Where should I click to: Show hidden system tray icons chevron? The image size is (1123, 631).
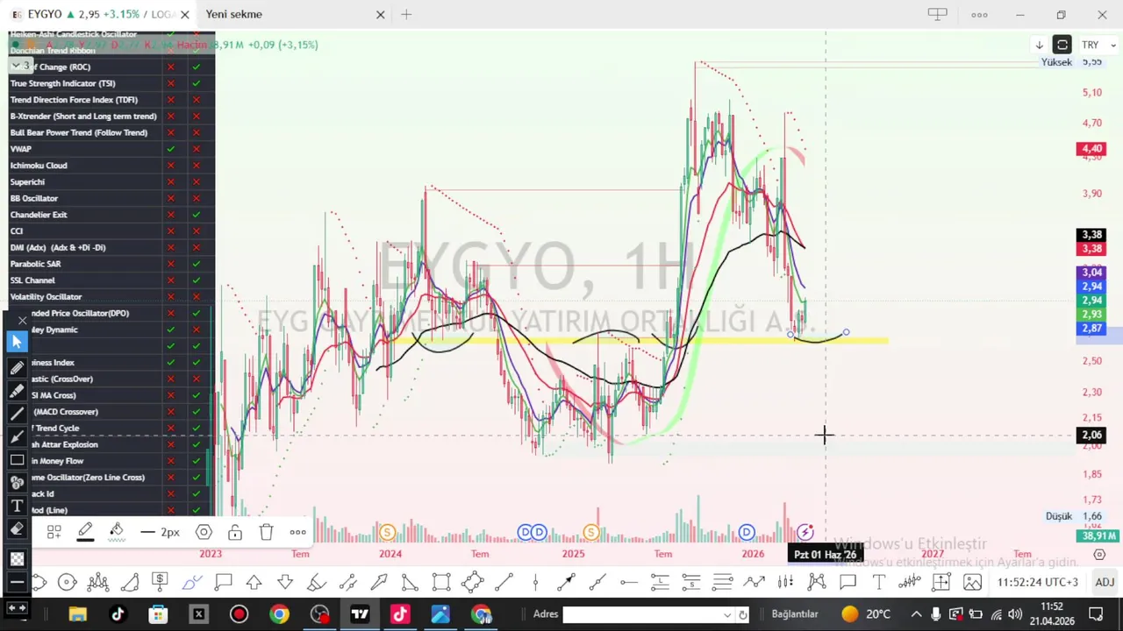[x=916, y=614]
